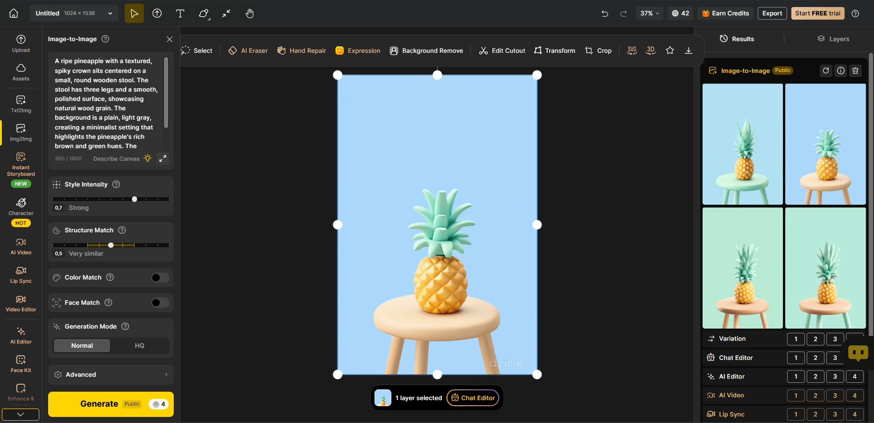Open the first result thumbnail with green stool

(743, 144)
